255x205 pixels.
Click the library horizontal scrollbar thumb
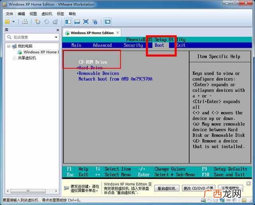tap(28, 191)
